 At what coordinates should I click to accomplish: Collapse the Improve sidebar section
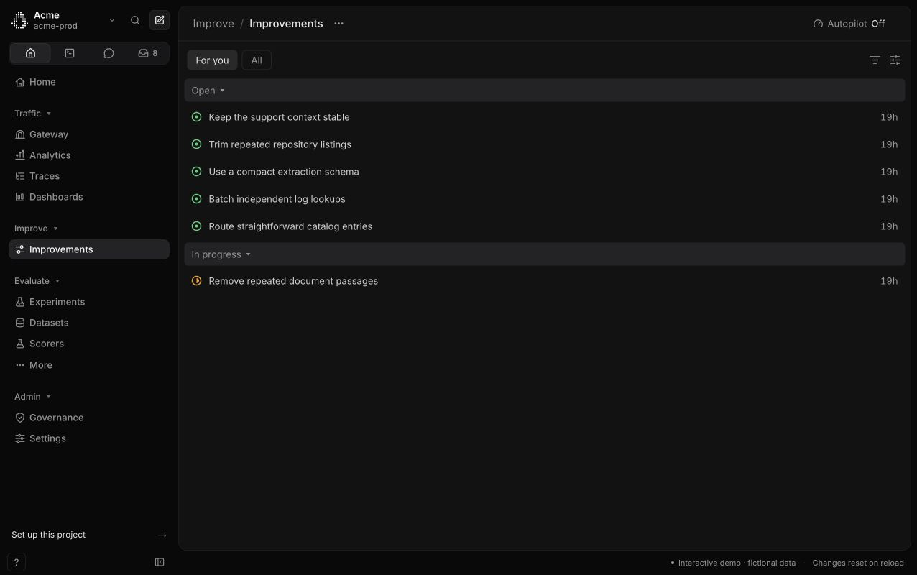pyautogui.click(x=36, y=229)
